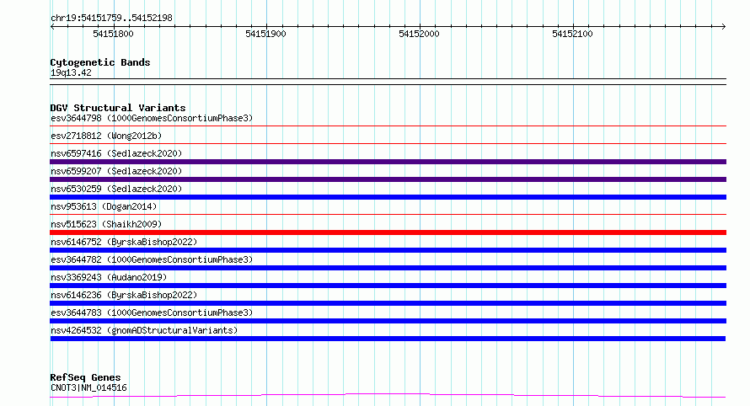Viewport: 750px width, 406px height.
Task: Click the blue bar under esv3644783
Action: point(388,321)
